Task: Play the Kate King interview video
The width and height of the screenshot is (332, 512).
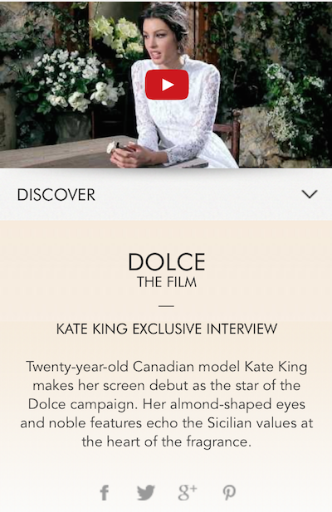Action: coord(167,85)
